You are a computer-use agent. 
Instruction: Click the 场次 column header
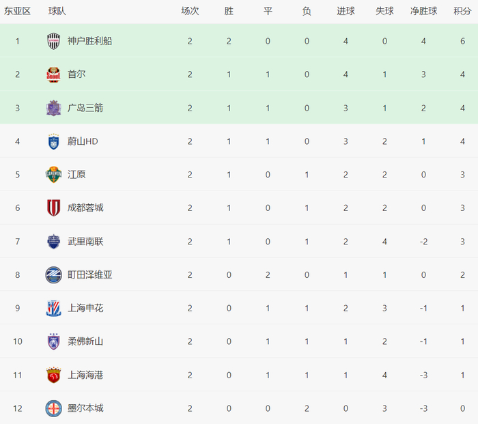click(x=190, y=12)
